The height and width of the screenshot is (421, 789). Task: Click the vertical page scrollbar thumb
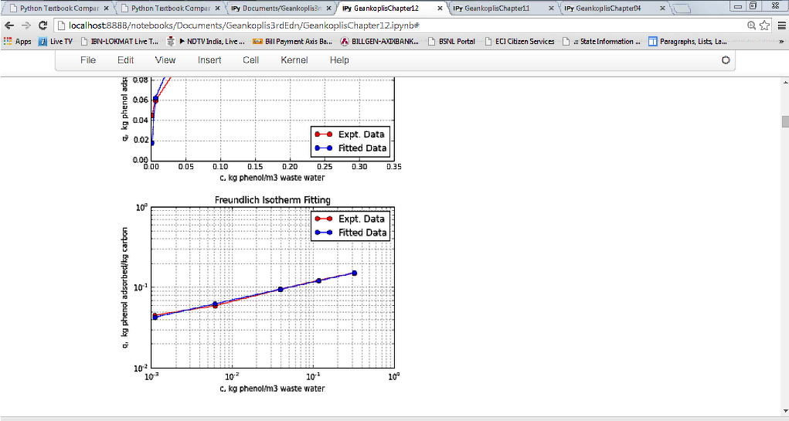tap(784, 121)
